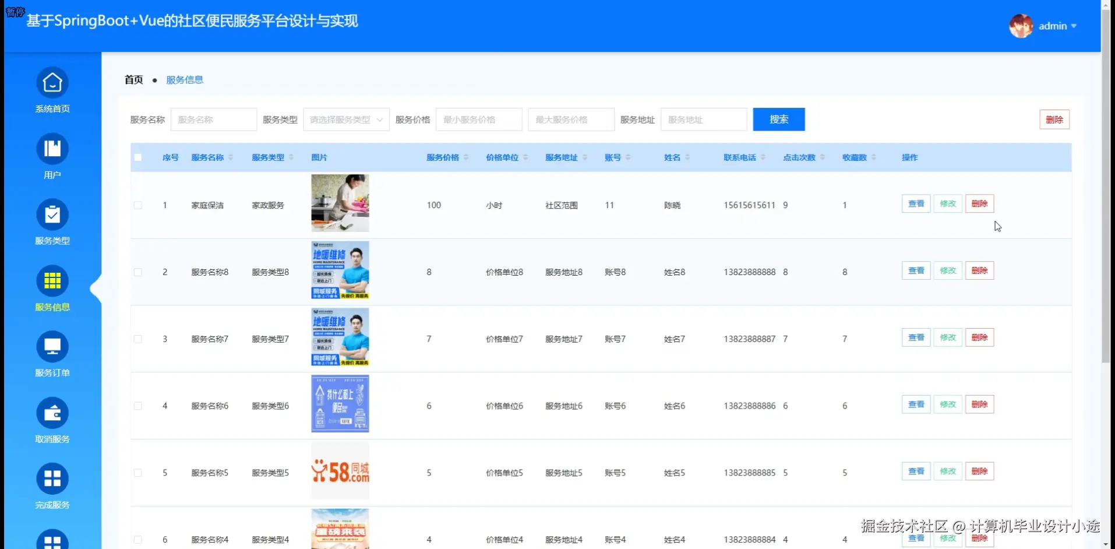Open the 完成服务 sidebar icon

52,479
